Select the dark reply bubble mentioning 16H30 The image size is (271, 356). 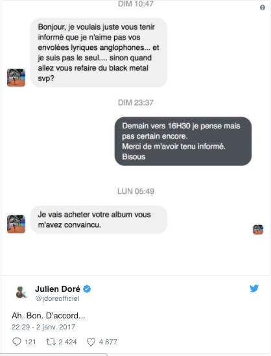click(183, 141)
